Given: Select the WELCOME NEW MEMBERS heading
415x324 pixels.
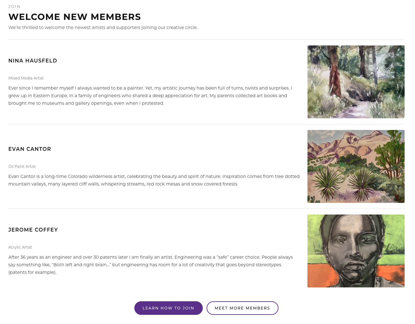Looking at the screenshot, I should click(74, 17).
